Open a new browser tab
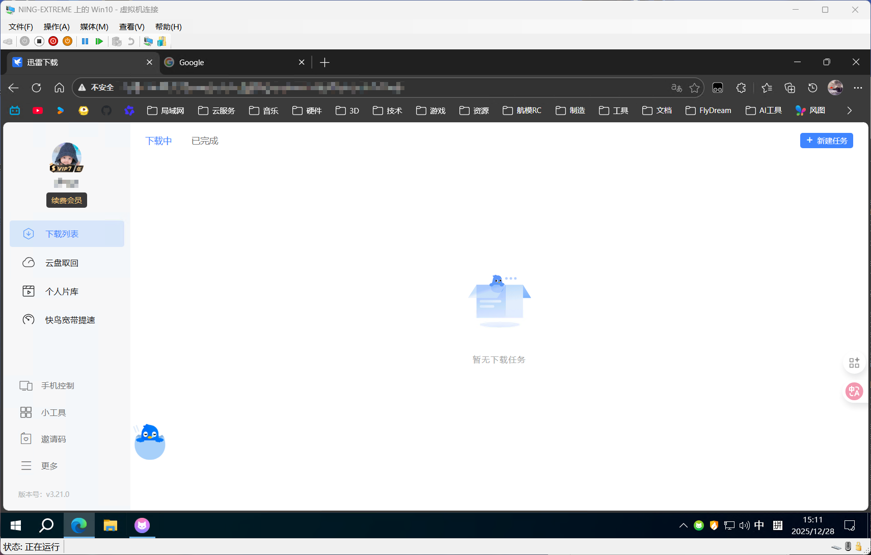This screenshot has width=871, height=555. tap(325, 62)
